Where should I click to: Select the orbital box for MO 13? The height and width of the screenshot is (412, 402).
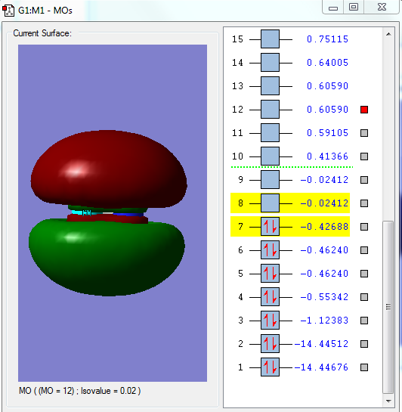tap(270, 86)
